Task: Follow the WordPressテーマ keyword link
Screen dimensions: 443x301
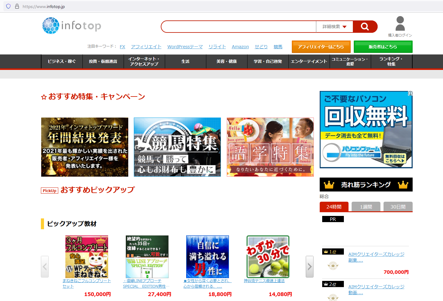Action: pyautogui.click(x=185, y=46)
